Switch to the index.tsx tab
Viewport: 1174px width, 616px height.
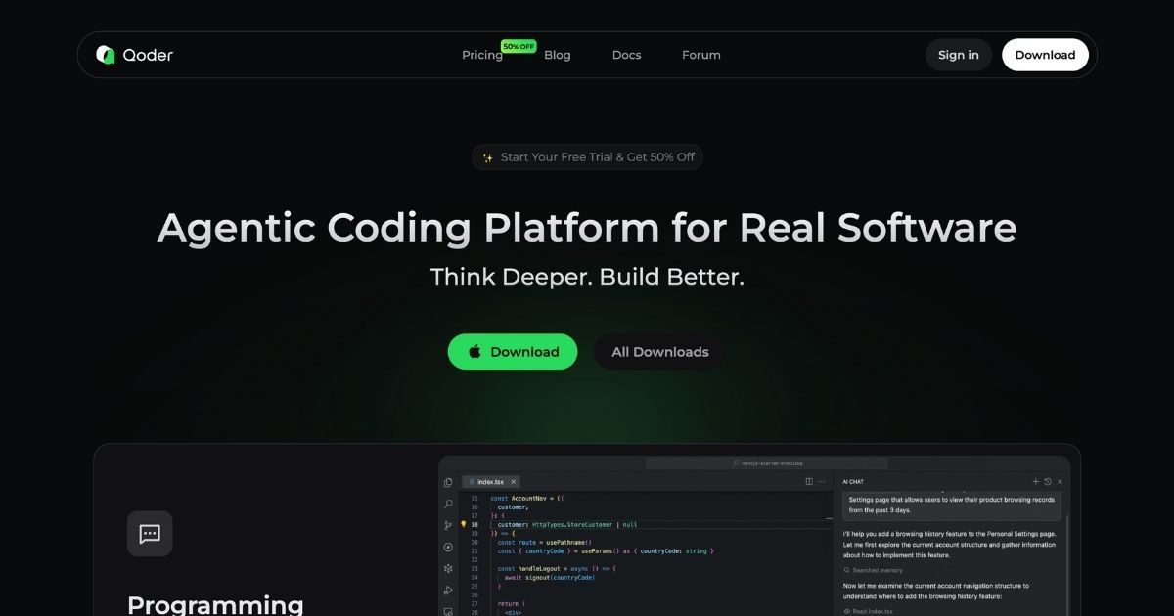[489, 482]
